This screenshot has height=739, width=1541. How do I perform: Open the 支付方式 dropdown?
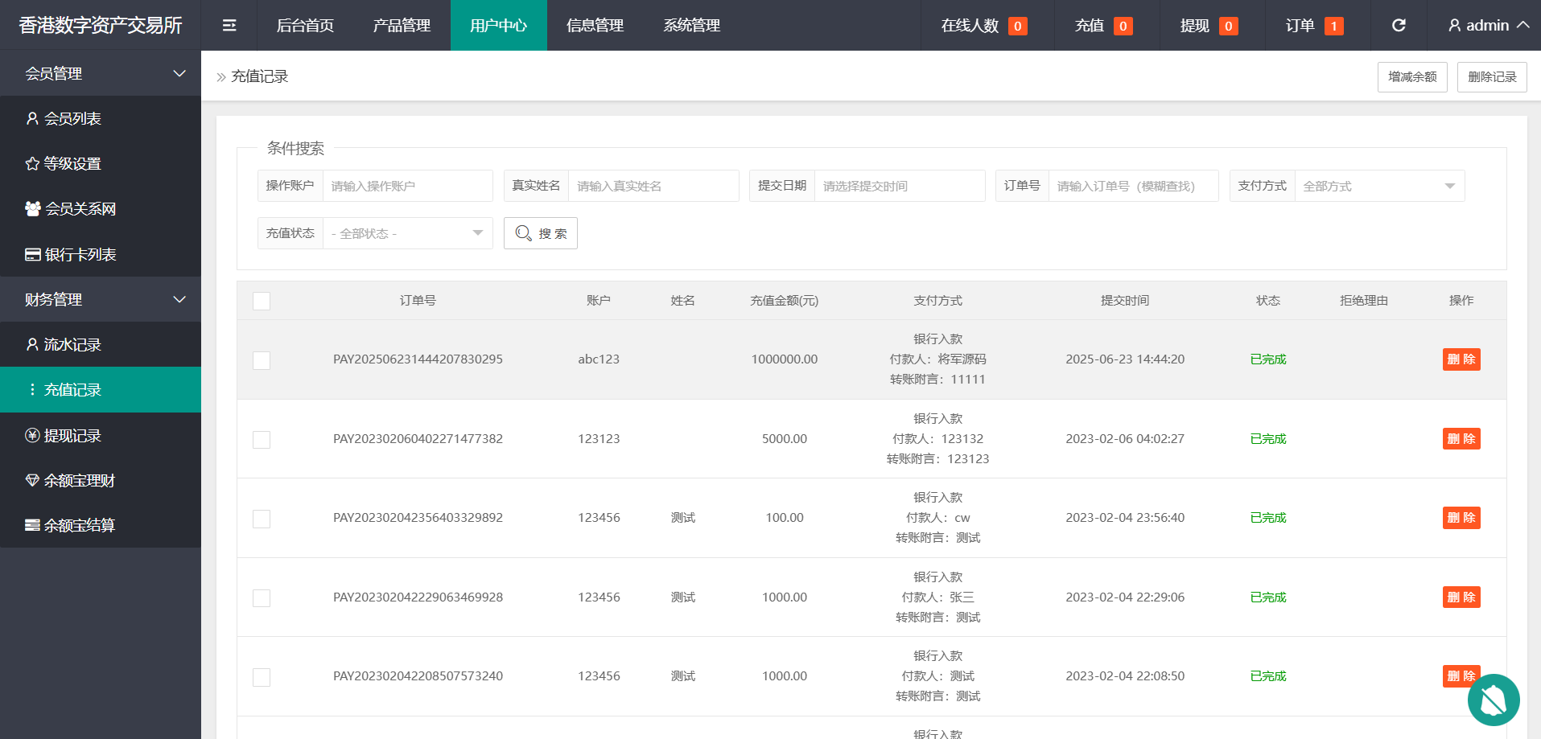click(1379, 186)
